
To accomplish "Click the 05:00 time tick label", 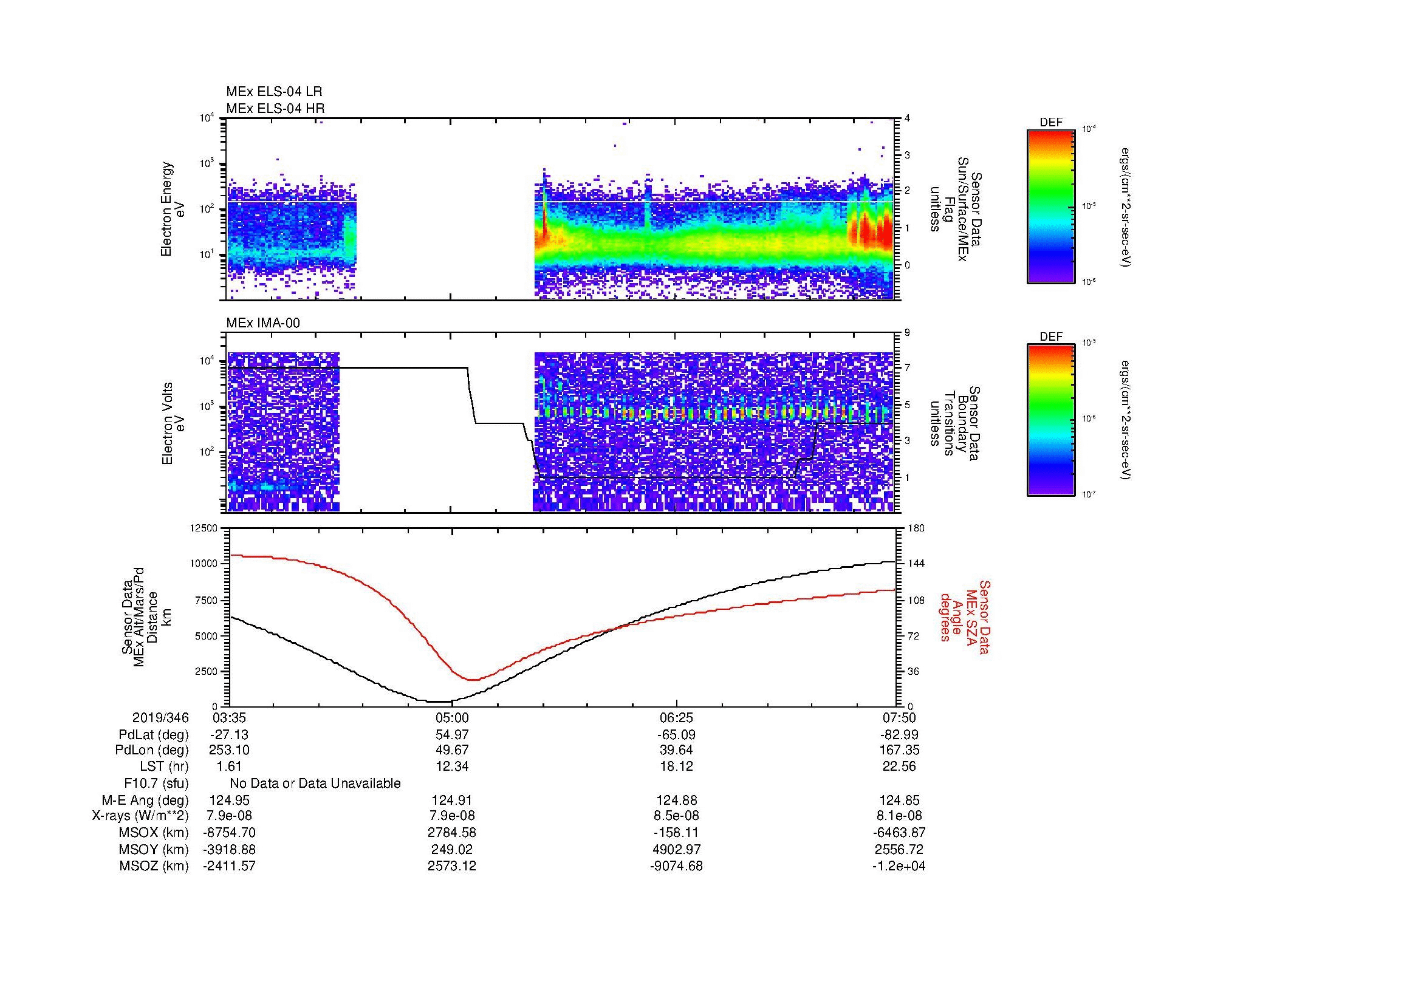I will coord(452,717).
